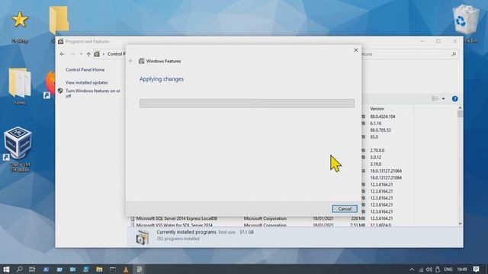The image size is (488, 274).
Task: Click the Programs and Features title bar icon
Action: [61, 41]
